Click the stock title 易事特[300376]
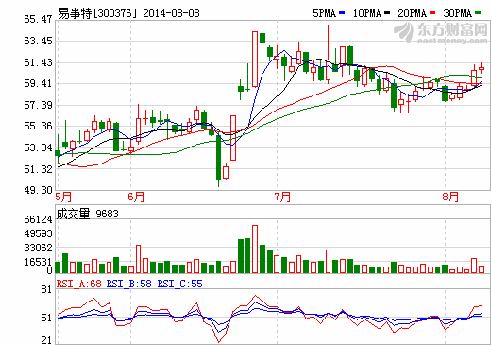This screenshot has height=345, width=491. pos(97,13)
